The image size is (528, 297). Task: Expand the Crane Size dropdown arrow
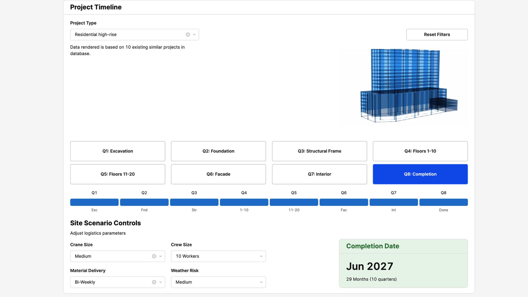coord(161,256)
